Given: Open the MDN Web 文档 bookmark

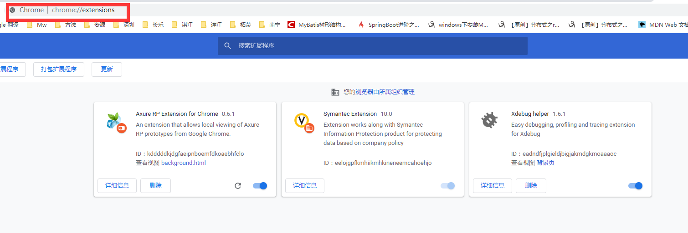Looking at the screenshot, I should tap(663, 25).
